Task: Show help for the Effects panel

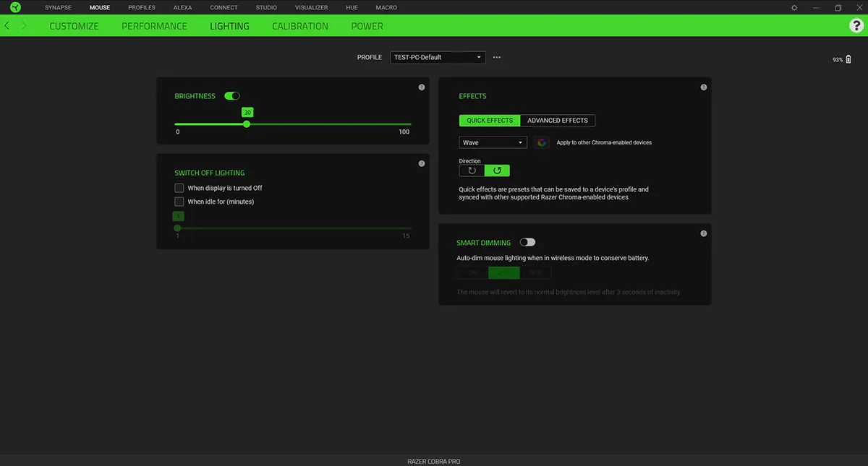Action: click(x=704, y=87)
